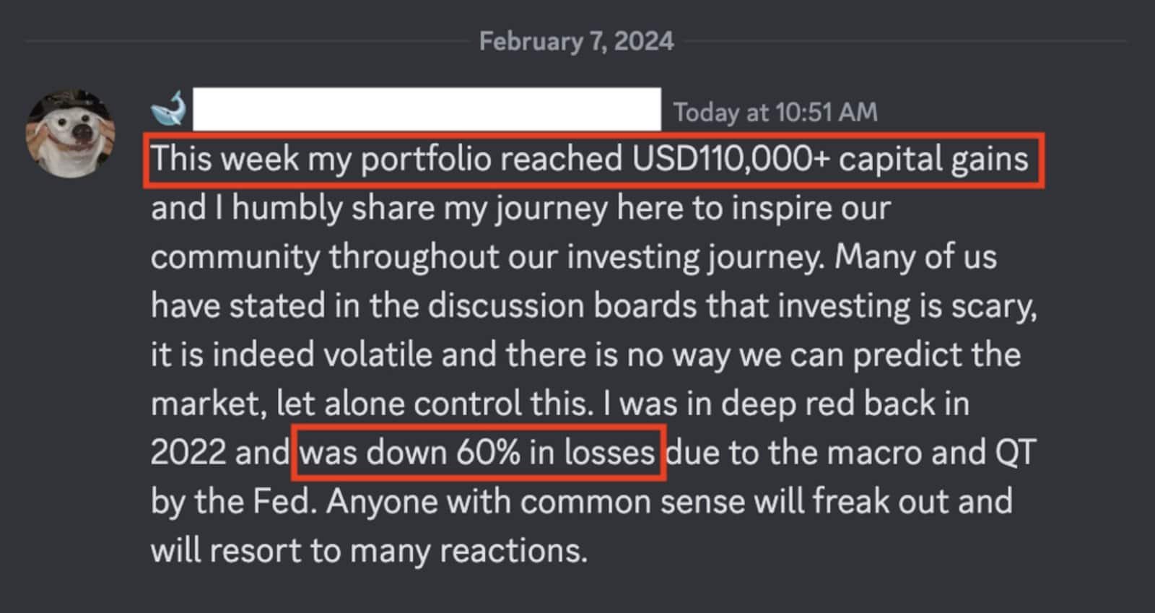Image resolution: width=1155 pixels, height=613 pixels.
Task: Click the red-boxed "was down 60% in losses" phrase
Action: coord(478,453)
